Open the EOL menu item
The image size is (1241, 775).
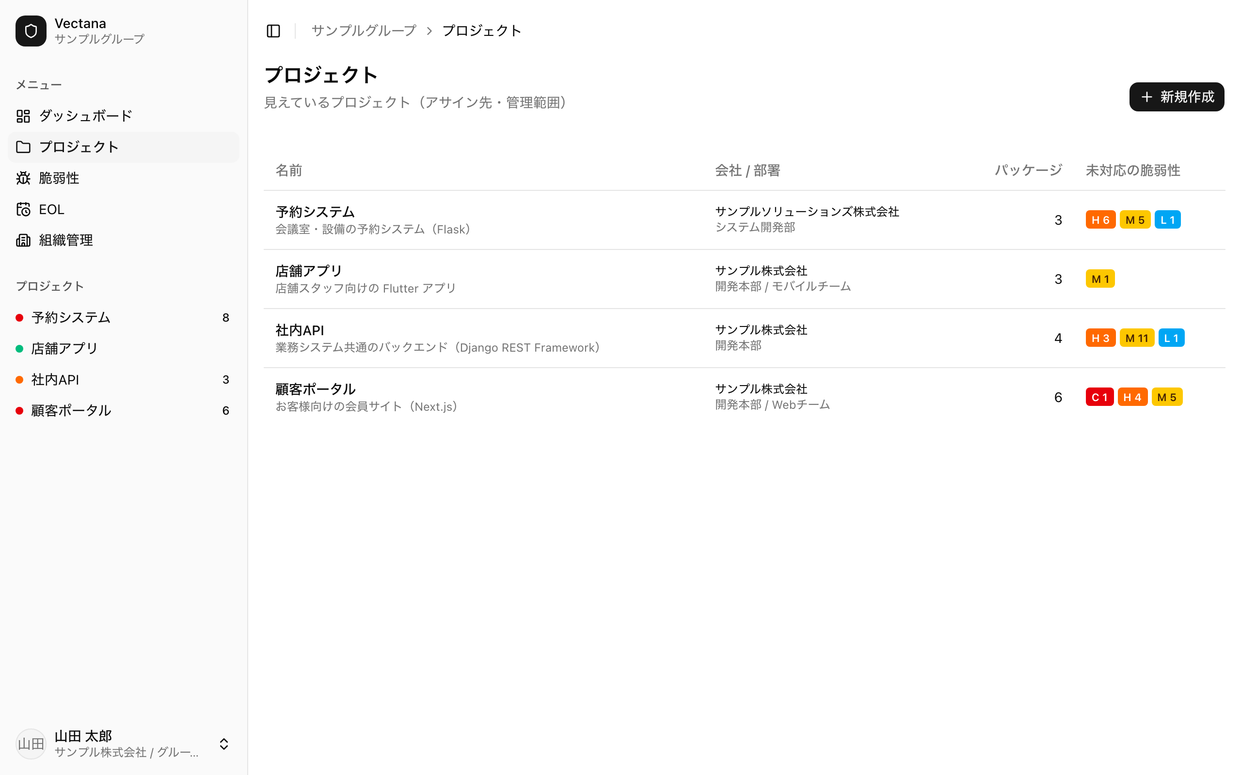tap(124, 209)
